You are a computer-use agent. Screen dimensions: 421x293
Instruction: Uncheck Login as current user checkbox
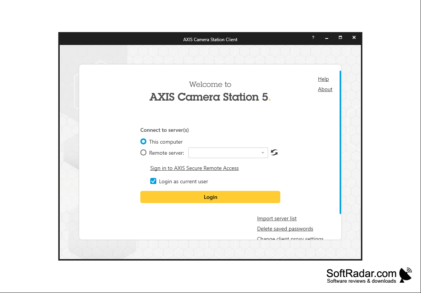[x=153, y=181]
